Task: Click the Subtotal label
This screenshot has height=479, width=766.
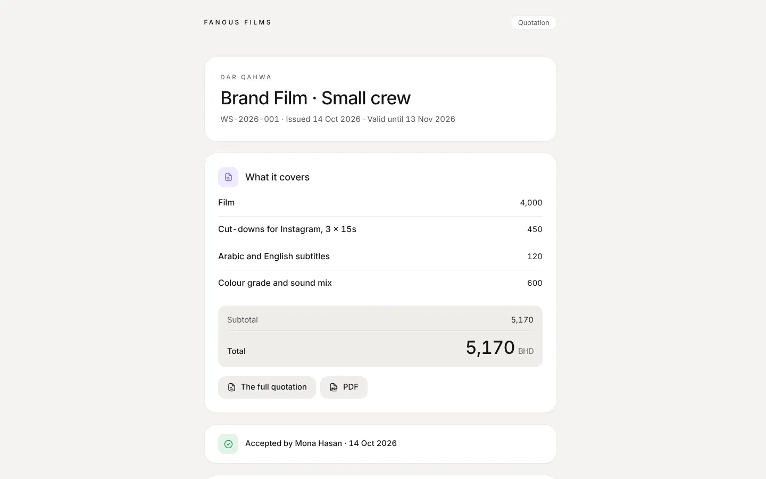Action: [243, 320]
